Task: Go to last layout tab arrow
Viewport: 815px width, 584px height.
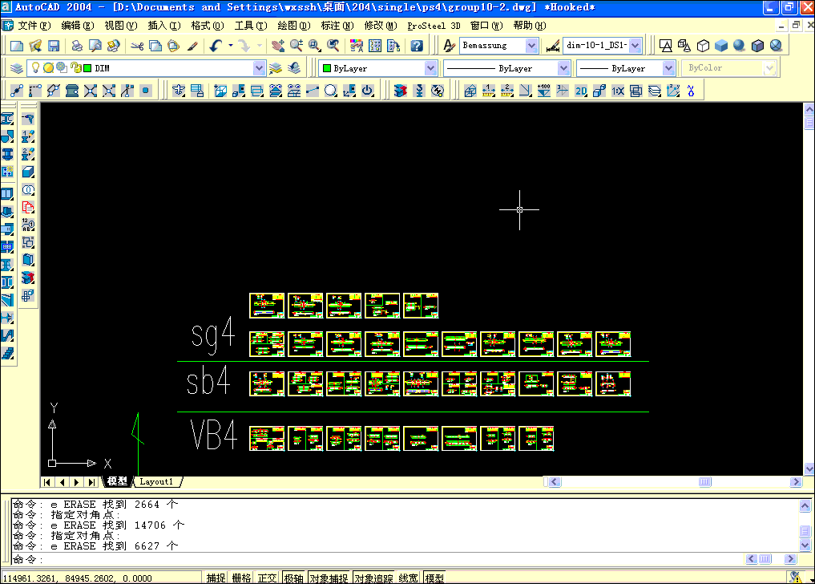Action: [x=91, y=482]
